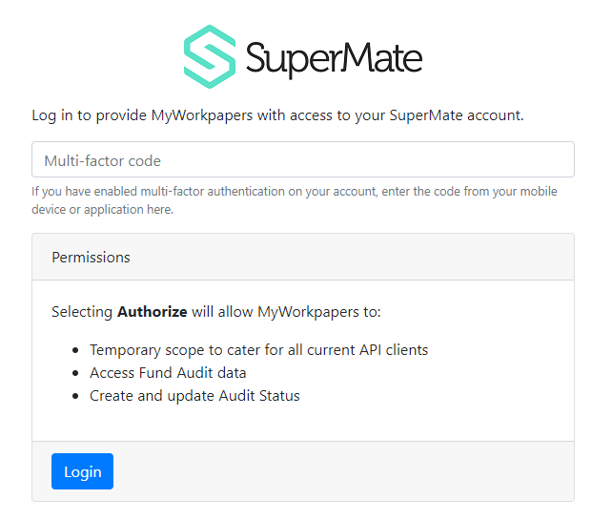
Task: Select the Permissions card header
Action: pyautogui.click(x=303, y=257)
